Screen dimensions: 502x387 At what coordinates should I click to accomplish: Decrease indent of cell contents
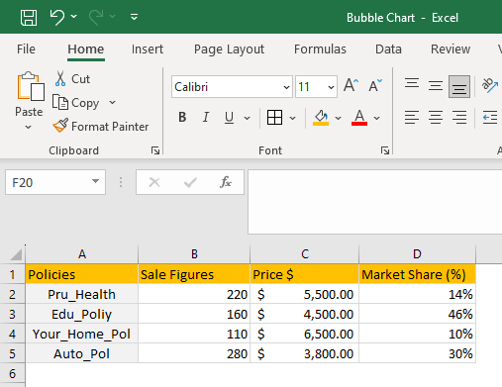click(x=490, y=117)
